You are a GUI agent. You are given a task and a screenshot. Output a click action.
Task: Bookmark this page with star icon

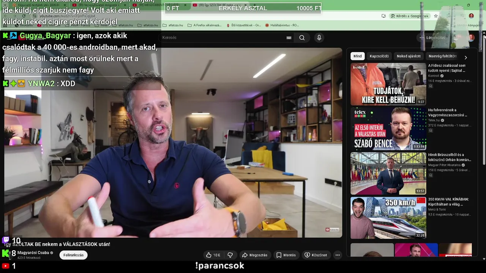tap(436, 16)
